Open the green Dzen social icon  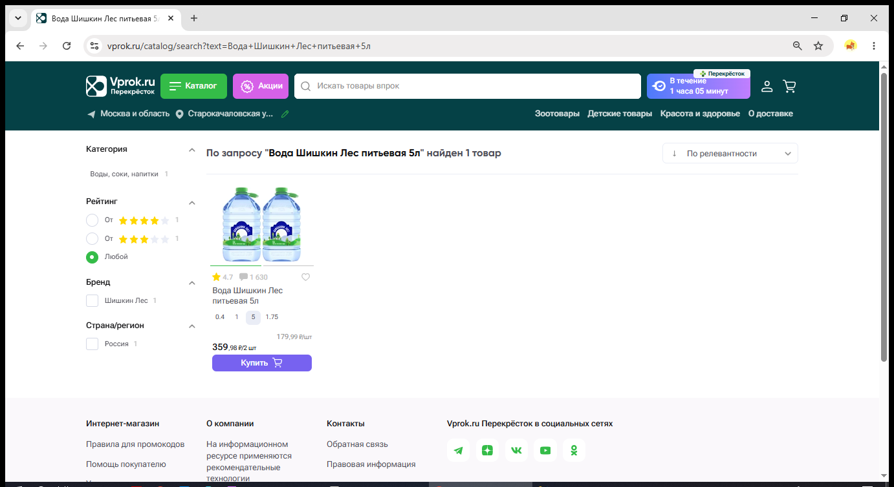[487, 450]
